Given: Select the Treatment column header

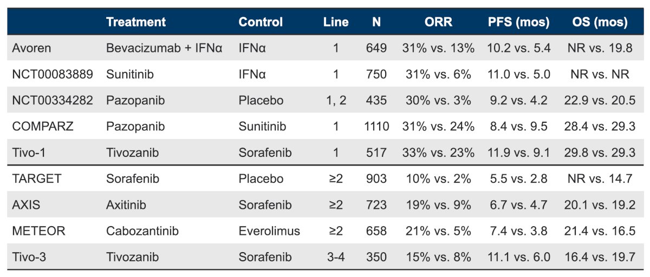Looking at the screenshot, I should click(x=136, y=22).
